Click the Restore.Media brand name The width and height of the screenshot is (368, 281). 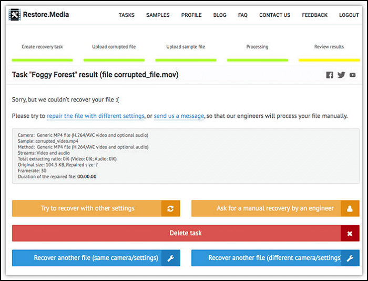[46, 15]
